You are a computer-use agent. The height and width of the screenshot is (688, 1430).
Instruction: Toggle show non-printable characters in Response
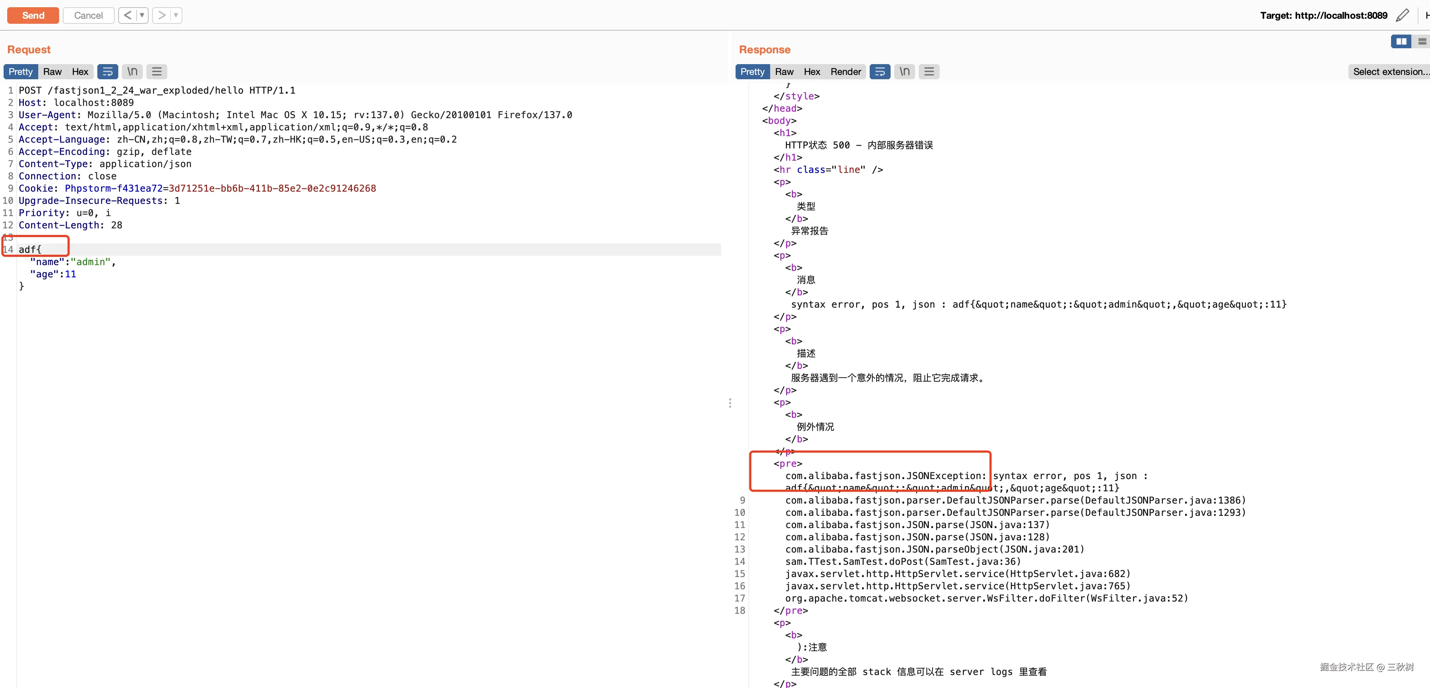(904, 72)
